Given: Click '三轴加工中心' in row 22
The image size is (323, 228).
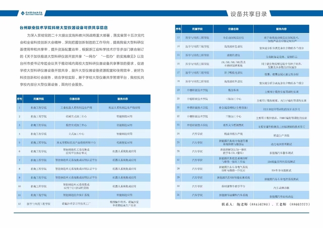Looking at the screenshot, I should pos(233,117).
